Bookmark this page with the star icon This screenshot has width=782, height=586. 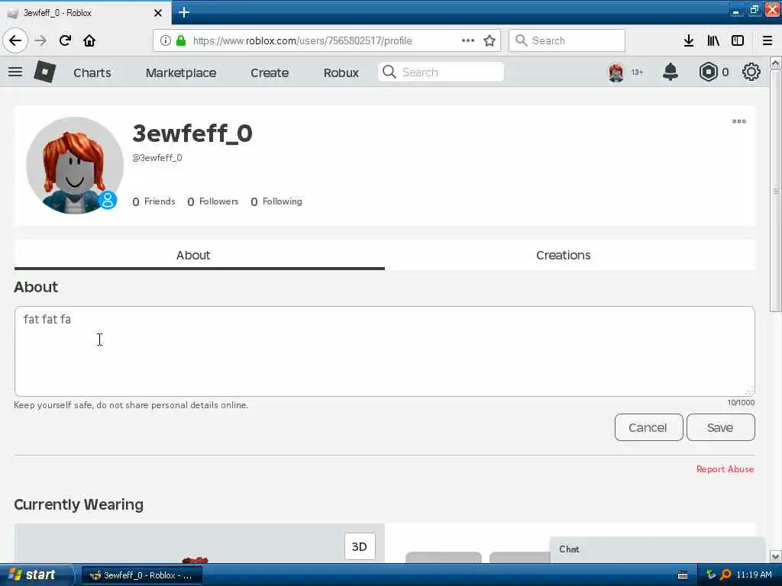tap(490, 40)
